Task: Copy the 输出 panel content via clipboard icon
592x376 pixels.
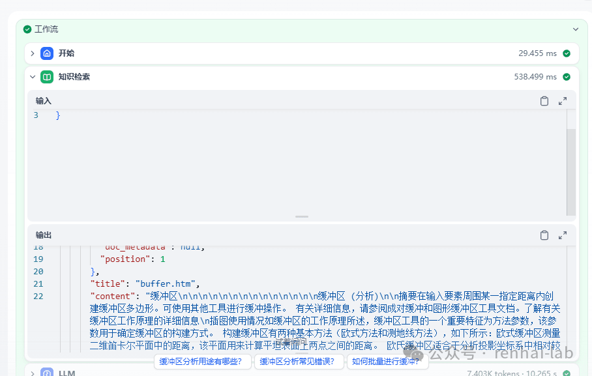Action: [545, 235]
